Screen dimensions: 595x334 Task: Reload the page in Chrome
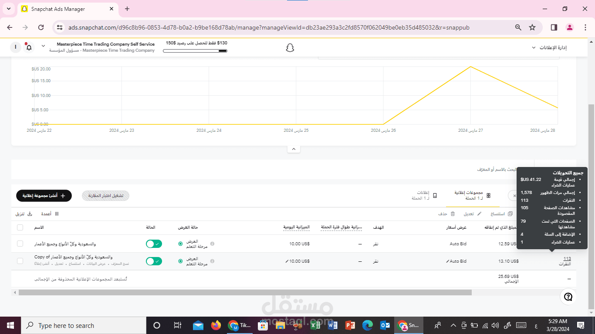pos(41,27)
